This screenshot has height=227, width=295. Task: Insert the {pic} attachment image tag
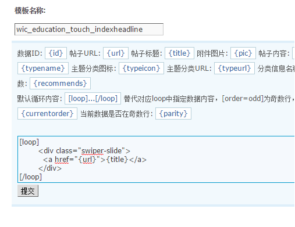[x=243, y=53]
